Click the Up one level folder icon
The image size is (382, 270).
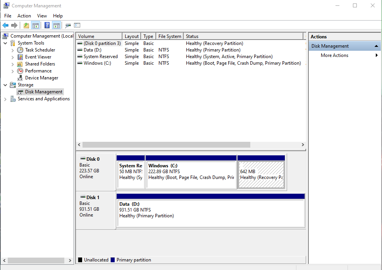click(26, 25)
